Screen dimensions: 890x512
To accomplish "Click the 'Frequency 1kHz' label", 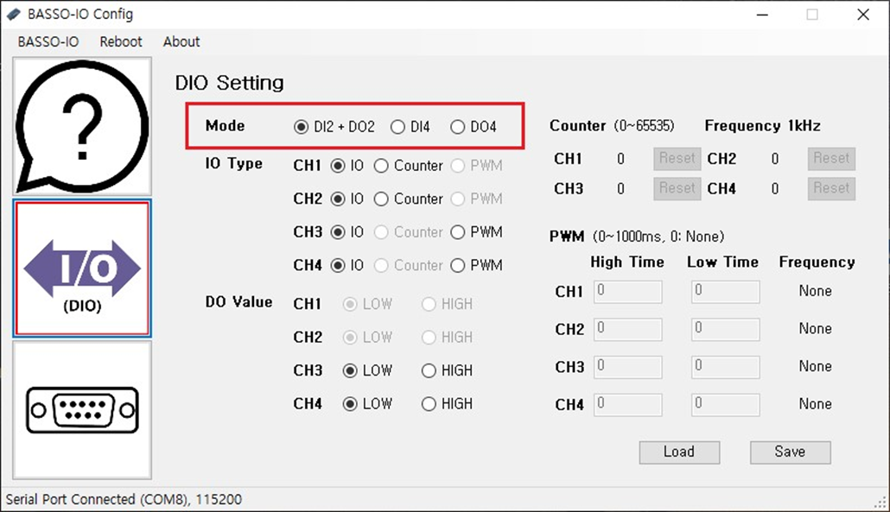I will click(x=762, y=126).
